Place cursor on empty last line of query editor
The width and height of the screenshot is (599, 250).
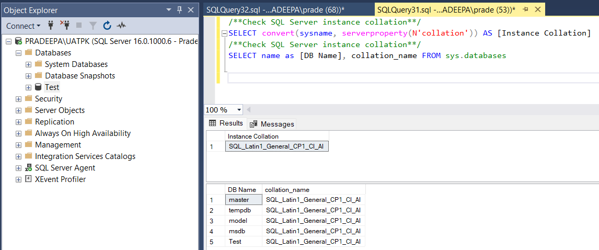pyautogui.click(x=412, y=78)
